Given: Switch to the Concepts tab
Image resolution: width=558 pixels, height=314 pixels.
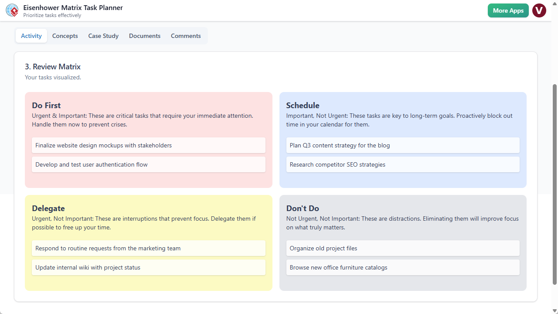Looking at the screenshot, I should (x=65, y=36).
